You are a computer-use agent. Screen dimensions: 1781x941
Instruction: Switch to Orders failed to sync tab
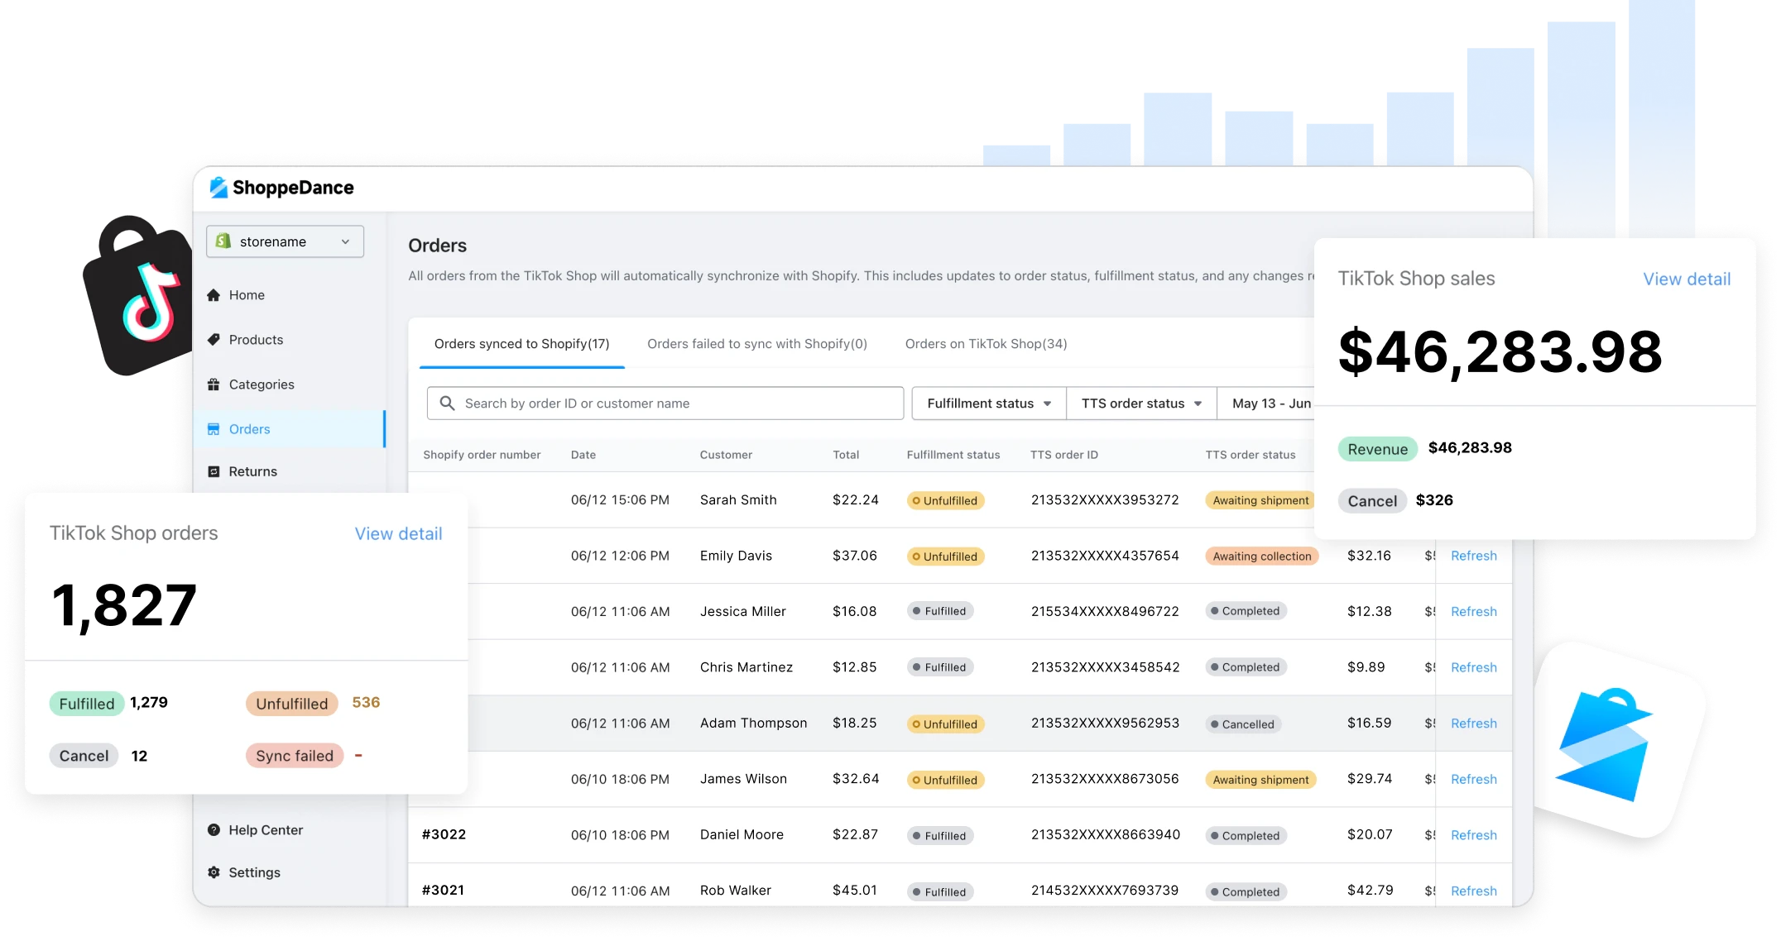pyautogui.click(x=756, y=343)
